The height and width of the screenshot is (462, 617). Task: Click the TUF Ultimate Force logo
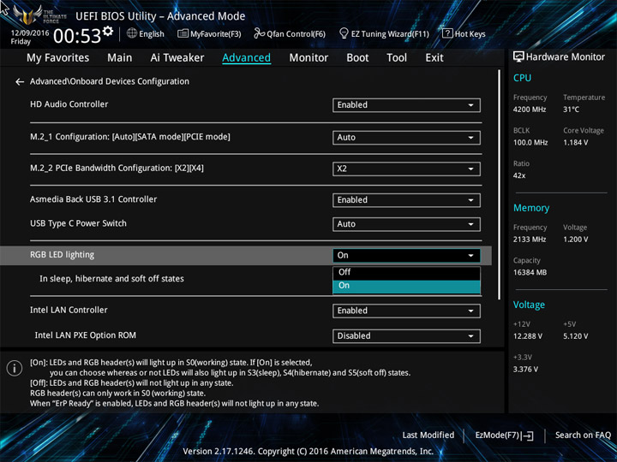39,15
